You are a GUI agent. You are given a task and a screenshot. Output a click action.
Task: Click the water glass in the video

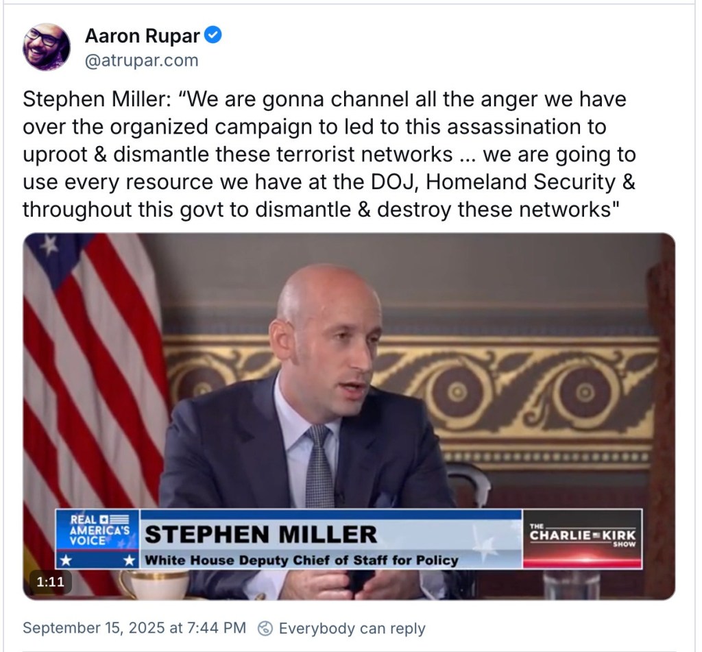coord(571,584)
